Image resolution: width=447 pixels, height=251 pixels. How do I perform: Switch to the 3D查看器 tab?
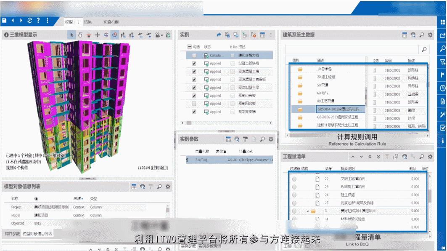coord(111,22)
